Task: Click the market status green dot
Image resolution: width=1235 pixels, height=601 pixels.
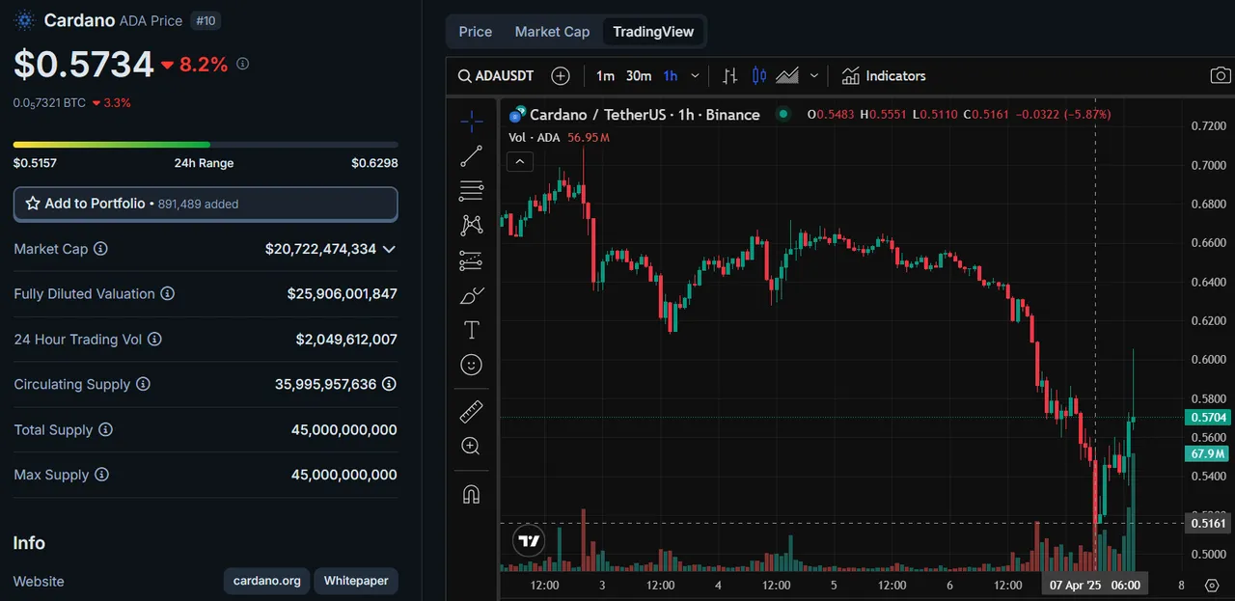Action: 783,114
